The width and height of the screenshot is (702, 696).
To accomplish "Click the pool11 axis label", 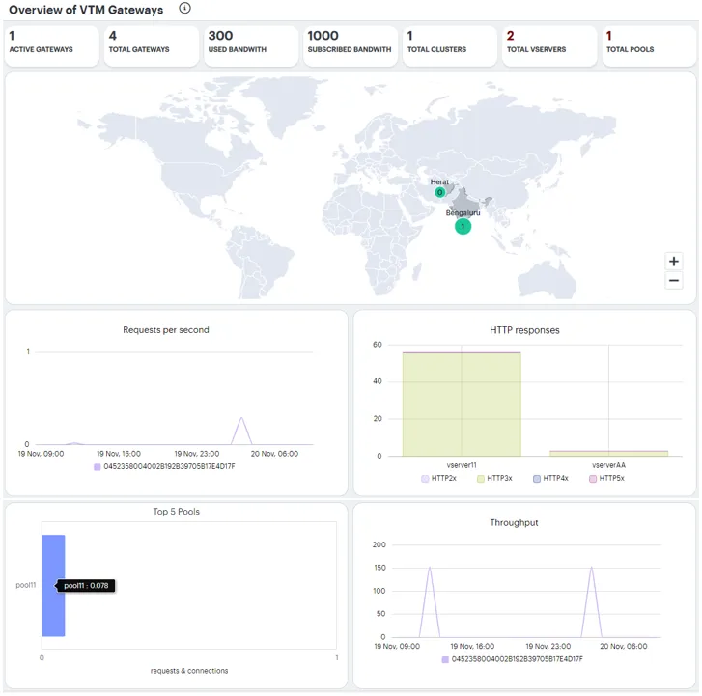I will point(26,585).
